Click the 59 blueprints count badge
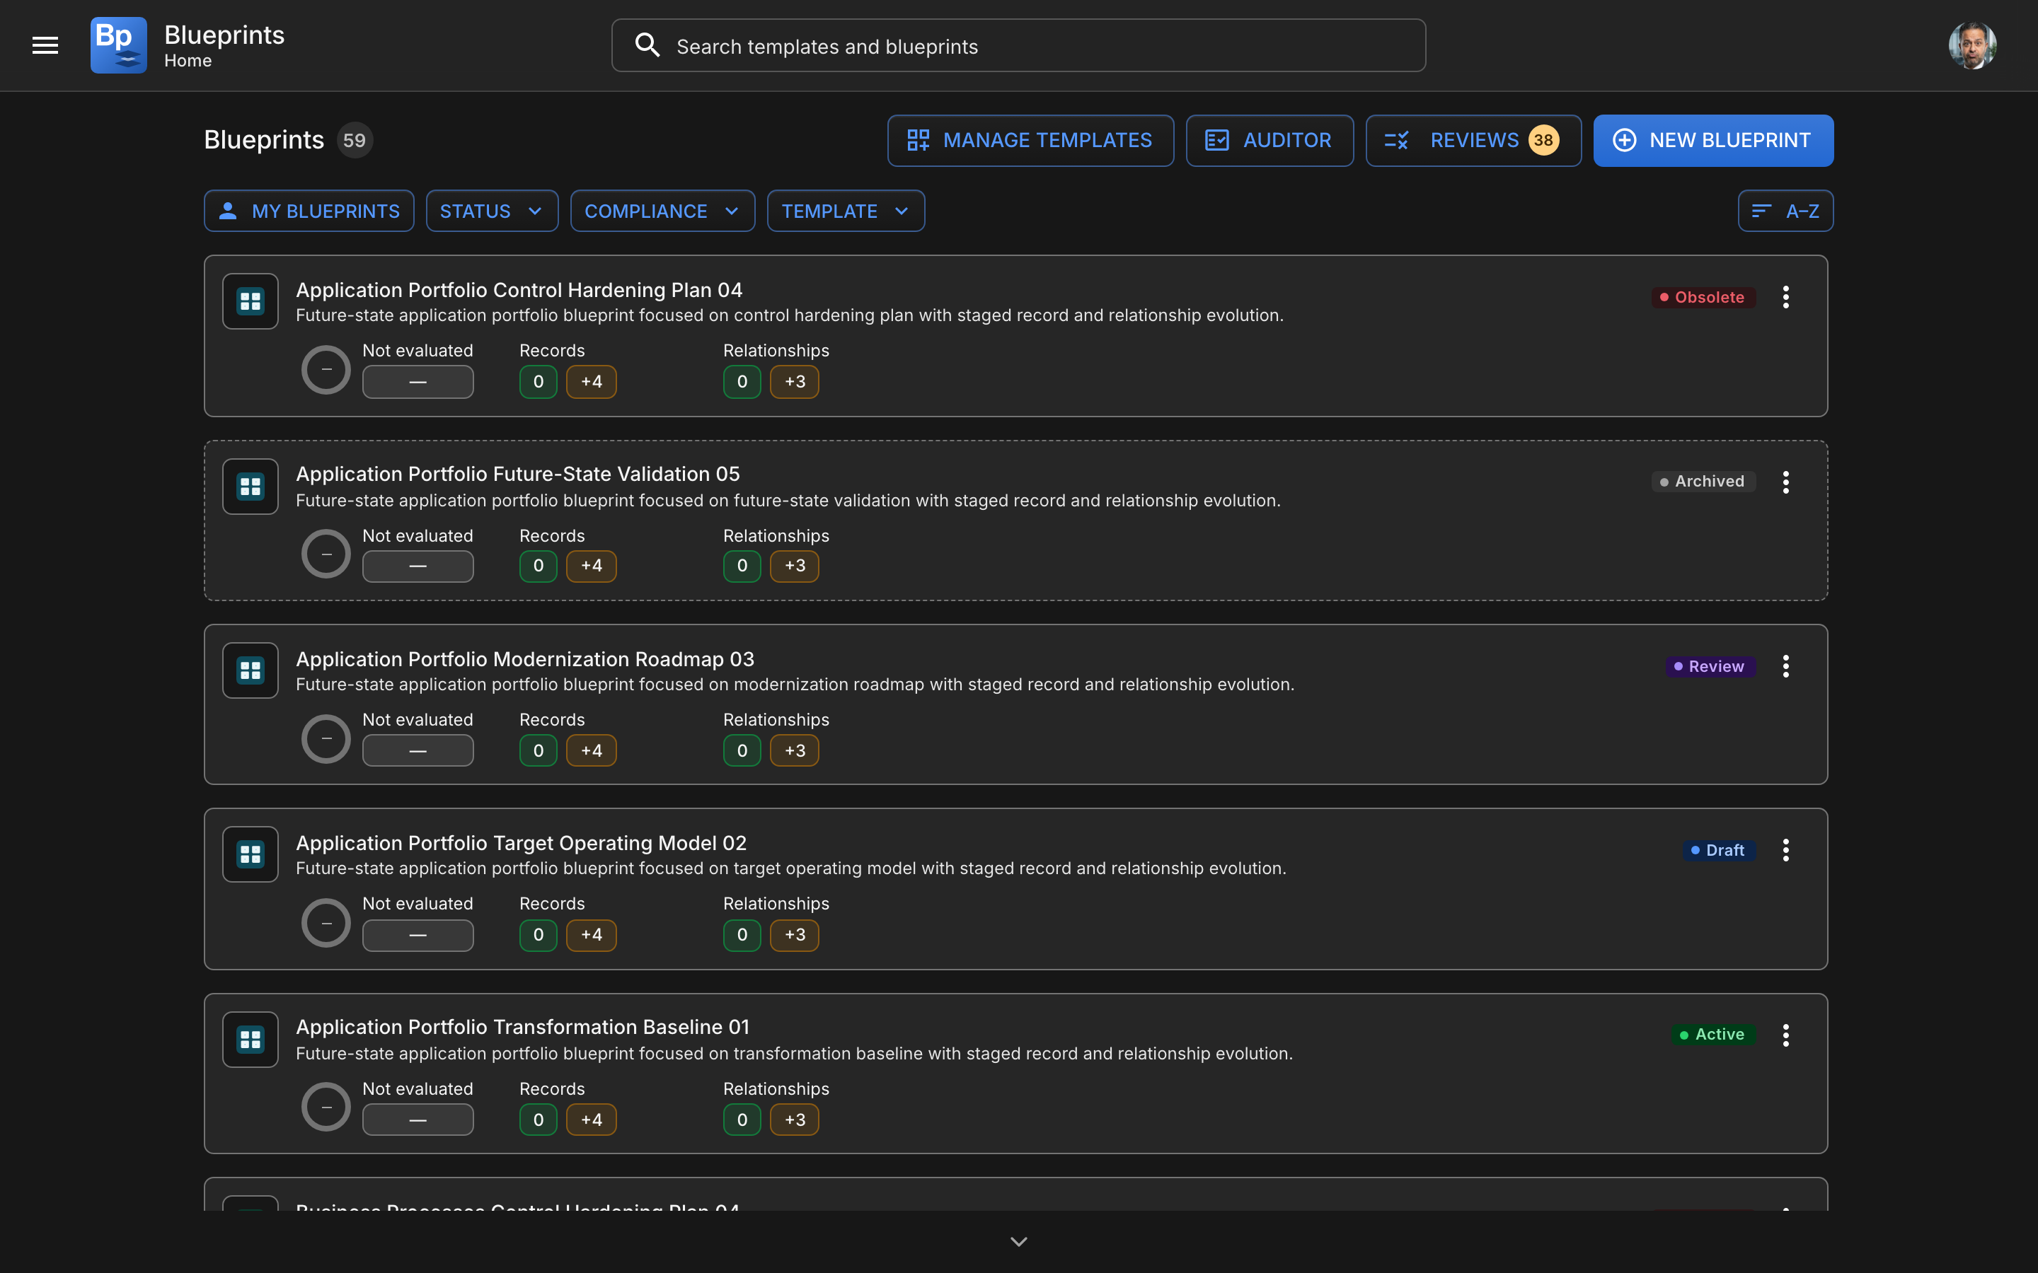The image size is (2038, 1273). pos(355,141)
